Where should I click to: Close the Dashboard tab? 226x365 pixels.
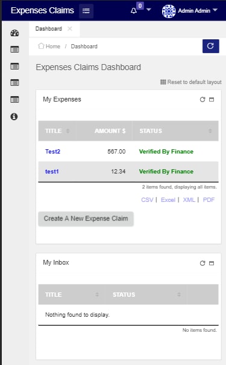click(x=70, y=28)
